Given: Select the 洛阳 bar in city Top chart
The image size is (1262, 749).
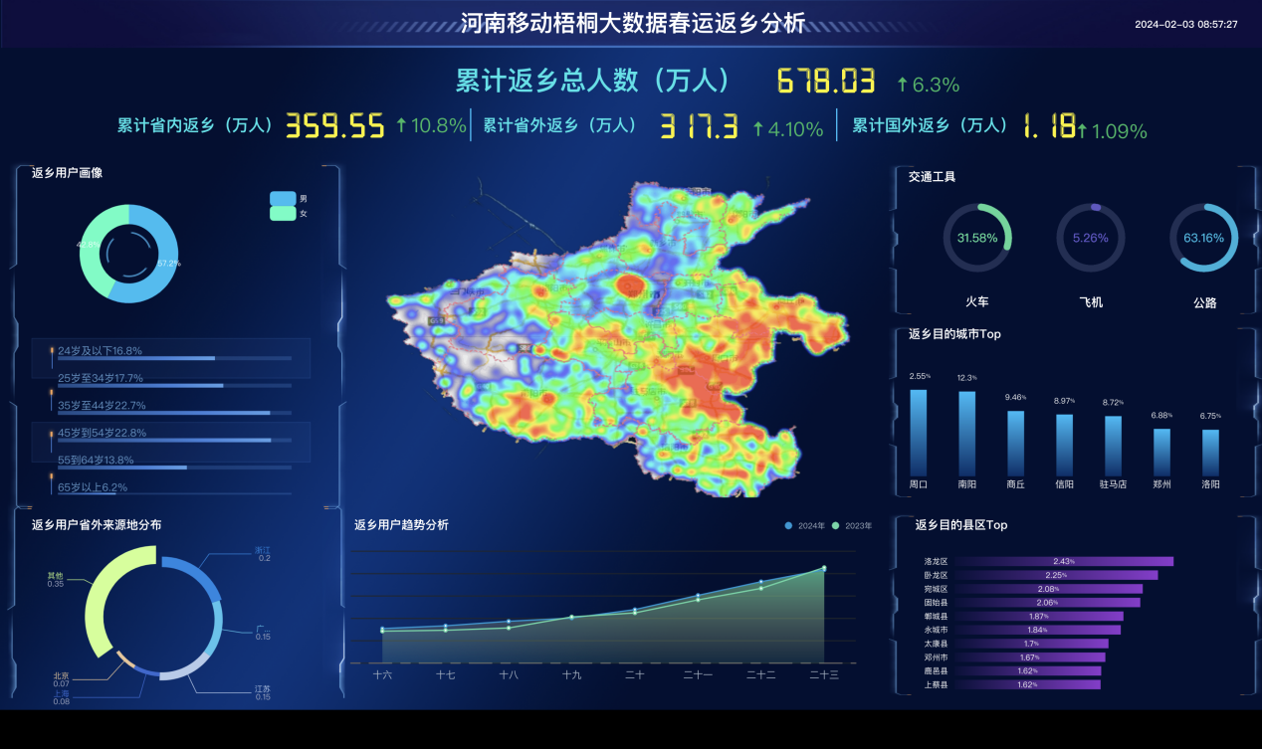Looking at the screenshot, I should tap(1210, 451).
